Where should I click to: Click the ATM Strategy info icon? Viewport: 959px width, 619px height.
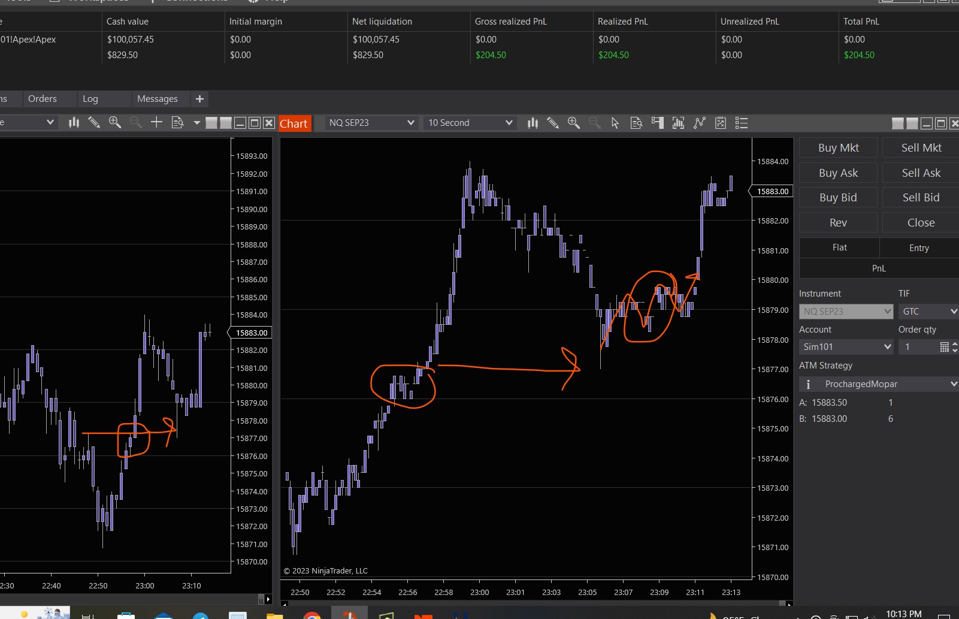pyautogui.click(x=808, y=384)
